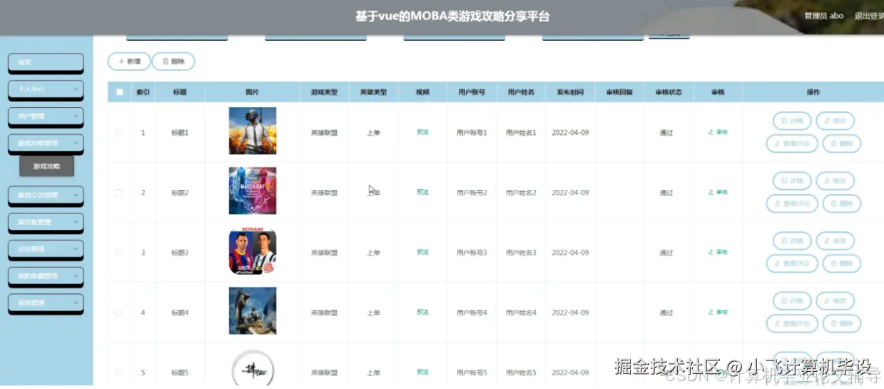The height and width of the screenshot is (389, 884).
Task: Click 修改 edit button for row 标题4
Action: 835,301
